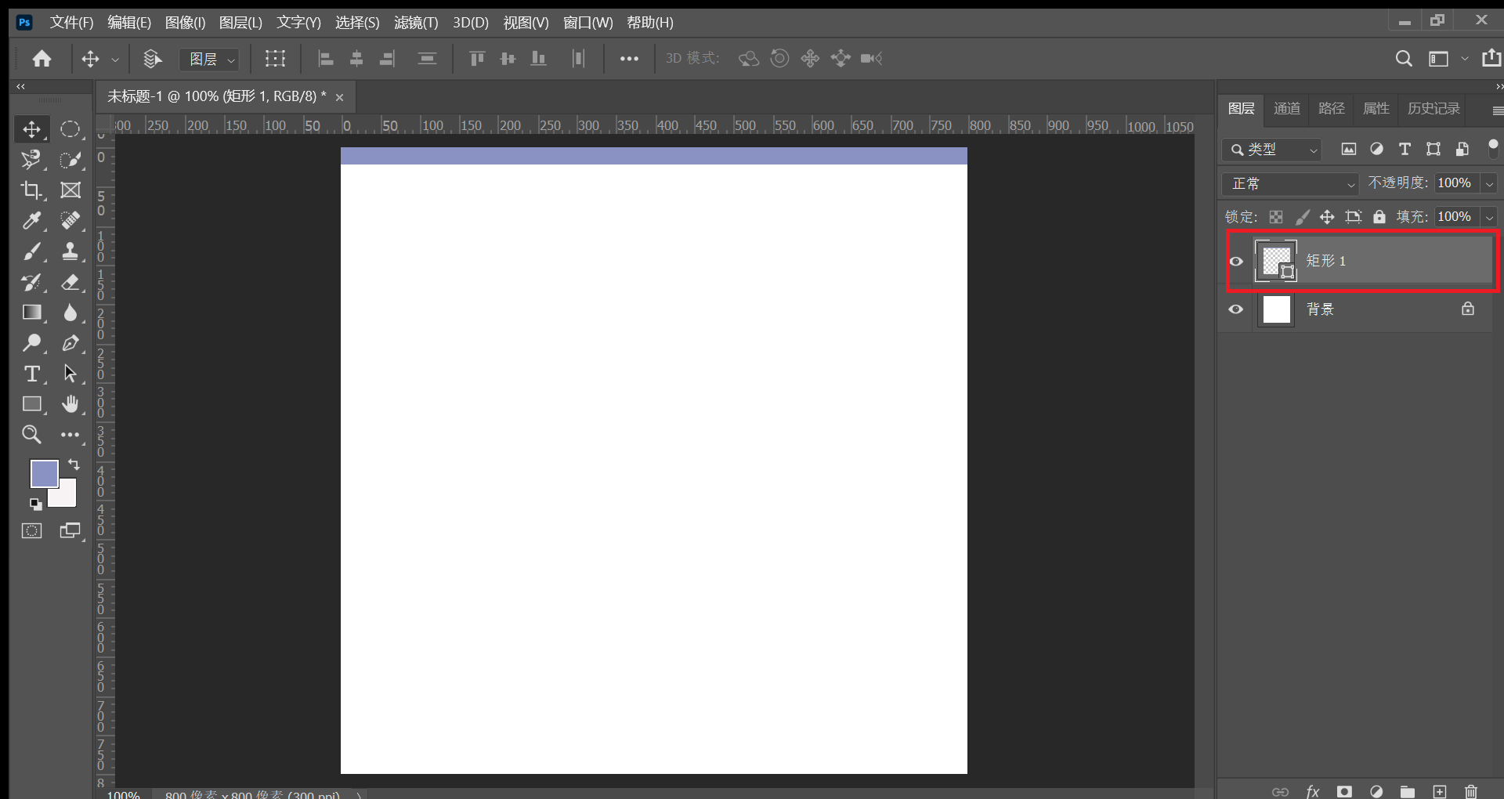Select the Gradient tool
Screen dimensions: 1504x799
point(31,313)
